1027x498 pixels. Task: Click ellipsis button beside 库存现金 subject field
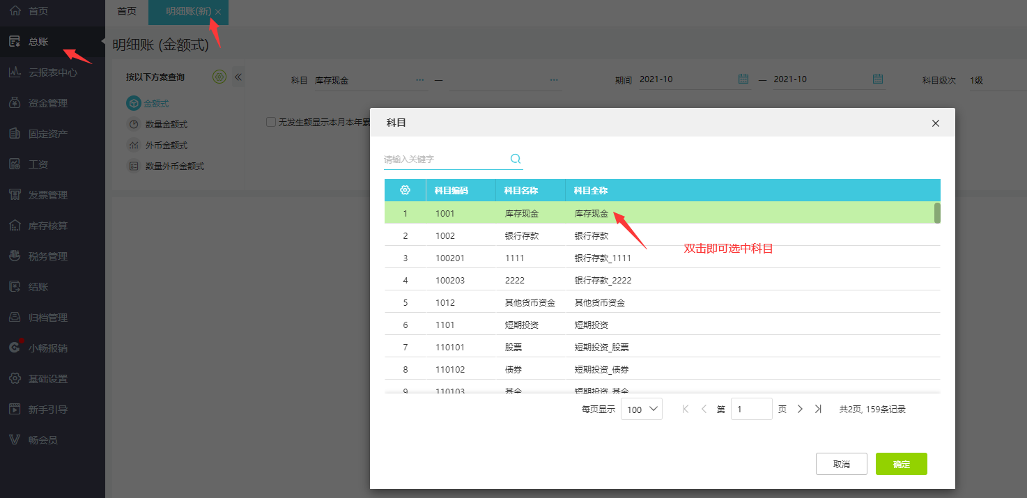[419, 80]
